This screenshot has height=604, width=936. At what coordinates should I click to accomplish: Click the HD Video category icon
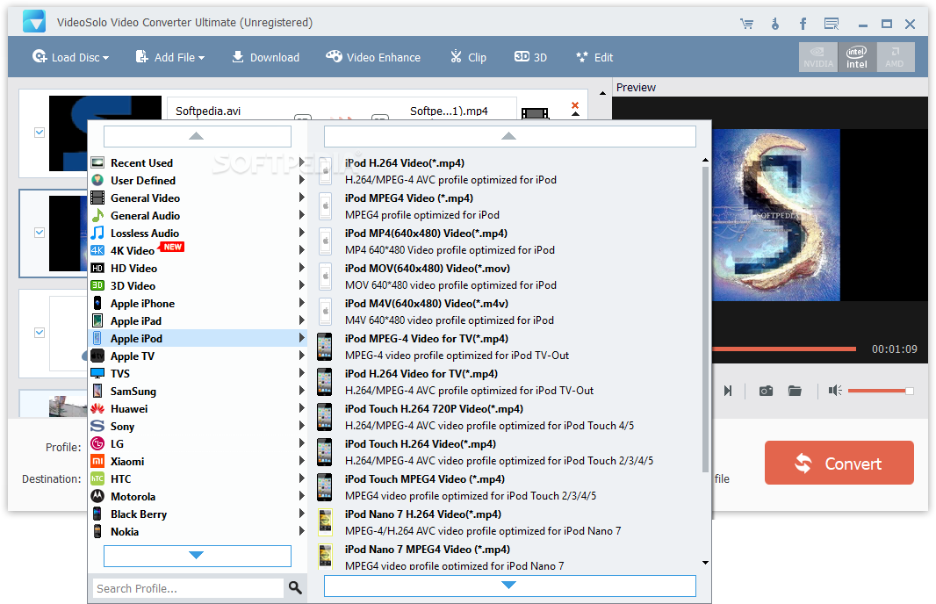pyautogui.click(x=97, y=269)
